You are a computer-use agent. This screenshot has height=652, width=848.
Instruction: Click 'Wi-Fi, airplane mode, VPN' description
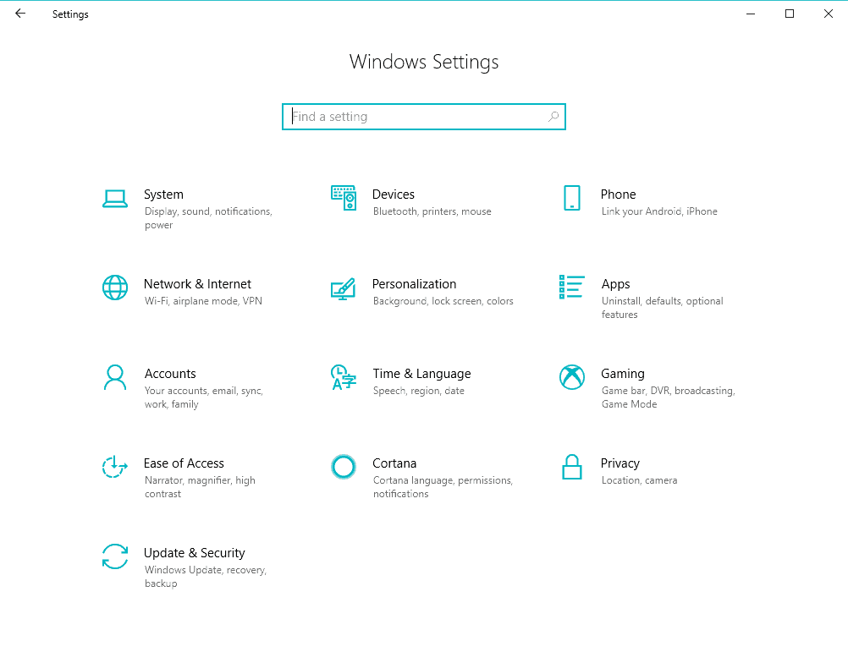tap(203, 301)
